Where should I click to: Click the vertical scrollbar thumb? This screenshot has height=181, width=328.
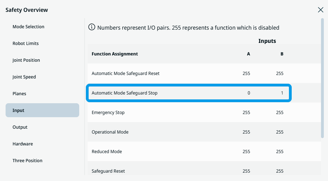click(322, 78)
